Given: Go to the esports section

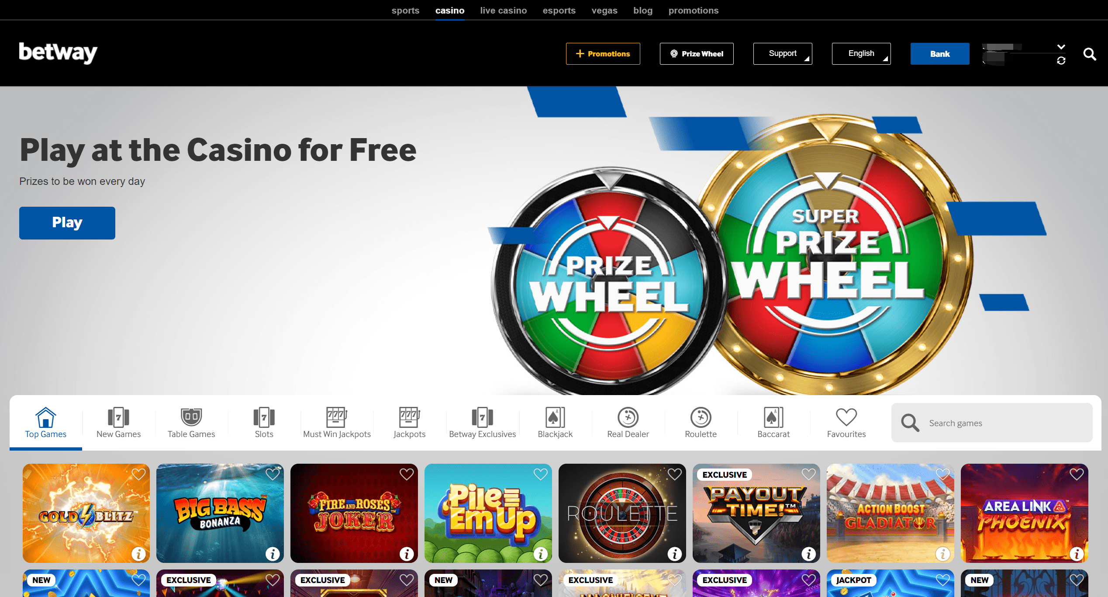Looking at the screenshot, I should pyautogui.click(x=559, y=10).
